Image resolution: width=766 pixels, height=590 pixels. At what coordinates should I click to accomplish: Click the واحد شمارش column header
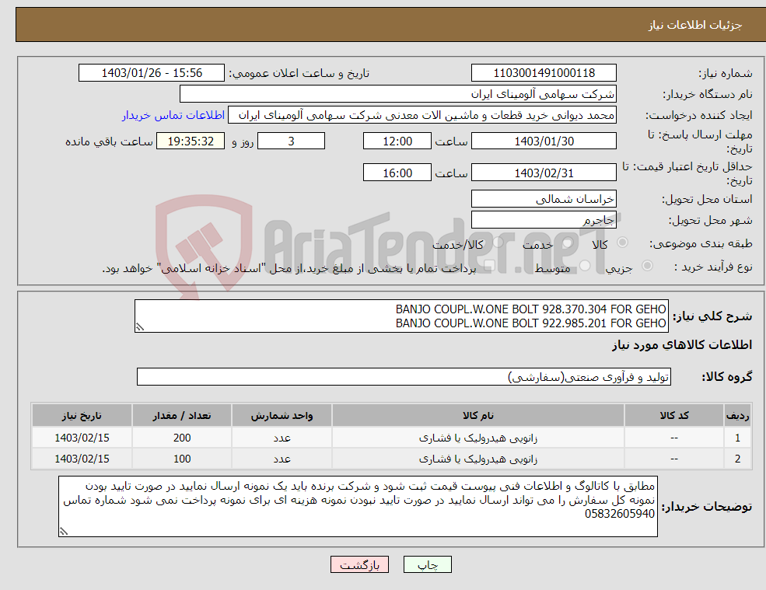pos(282,416)
